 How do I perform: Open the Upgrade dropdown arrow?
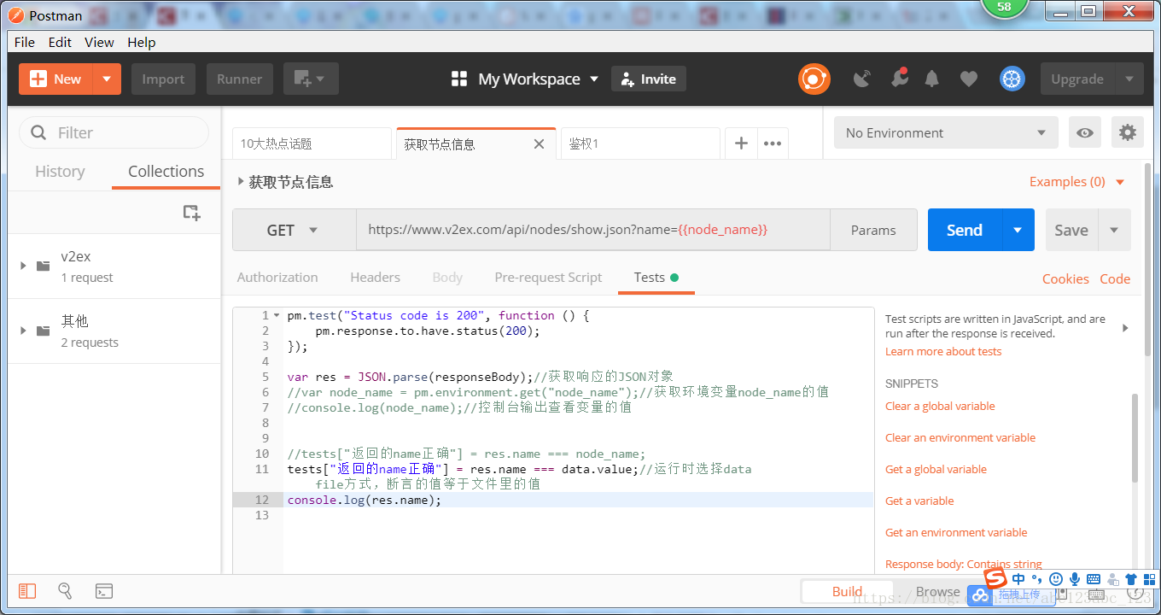point(1129,79)
